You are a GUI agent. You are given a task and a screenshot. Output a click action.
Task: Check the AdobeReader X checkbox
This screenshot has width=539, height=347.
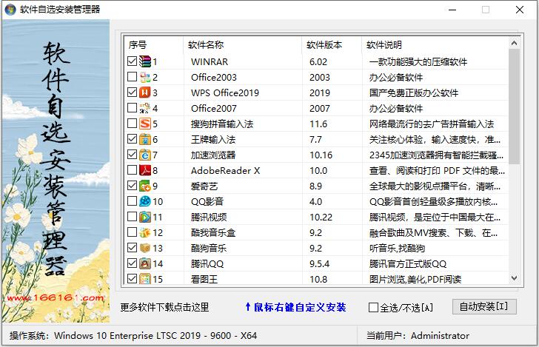pos(132,169)
